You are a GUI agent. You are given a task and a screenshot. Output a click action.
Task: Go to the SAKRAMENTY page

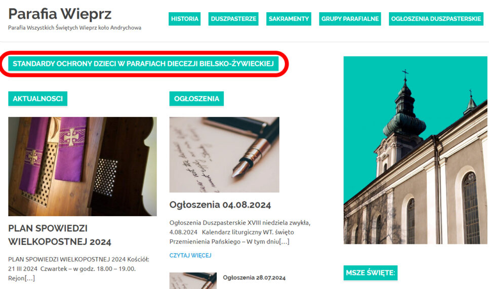289,19
